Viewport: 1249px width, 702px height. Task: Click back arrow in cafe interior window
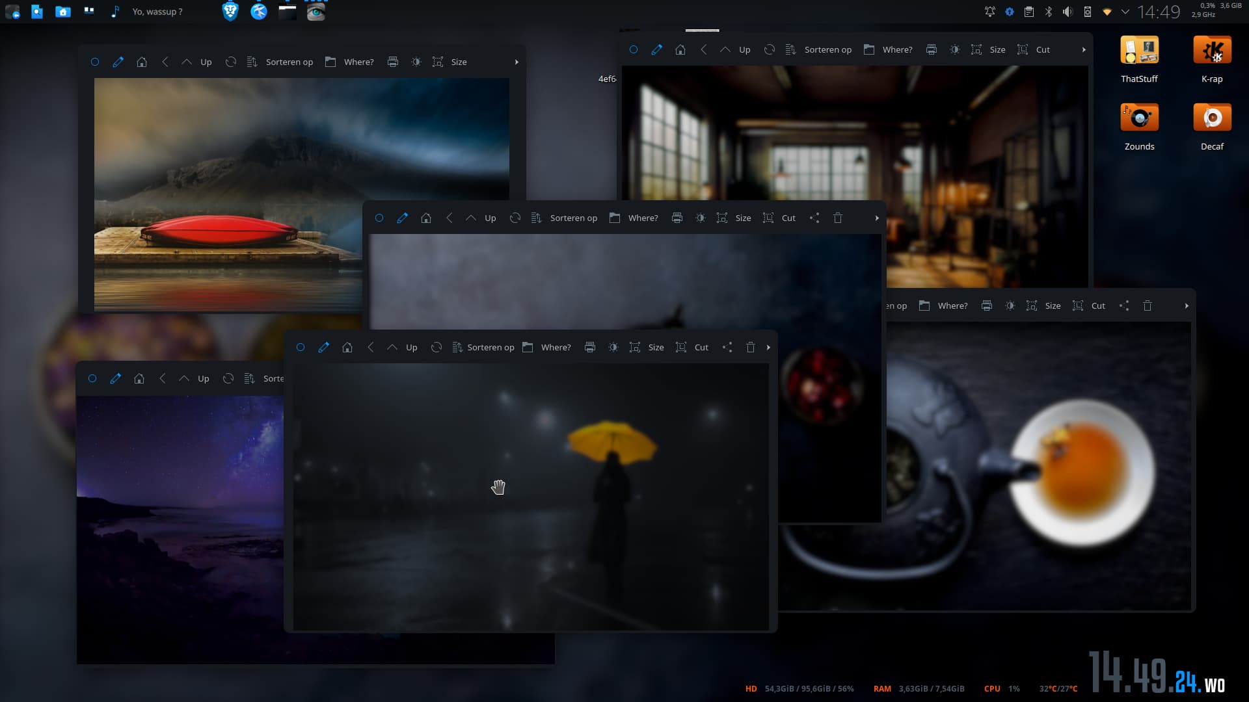[704, 50]
